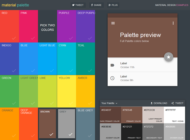Click the #212121 primary text swatch

[x=132, y=132]
